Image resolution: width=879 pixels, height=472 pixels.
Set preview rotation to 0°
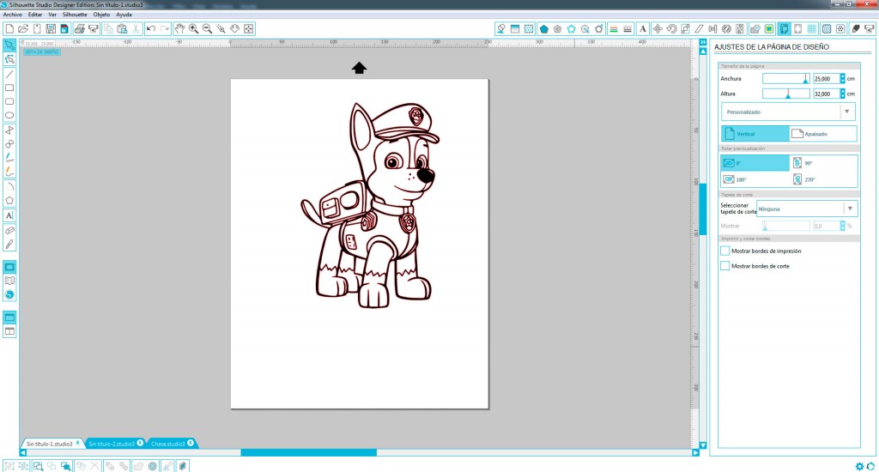755,163
